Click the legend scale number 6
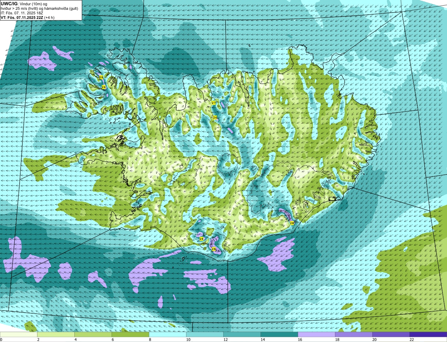447x342 pixels. click(112, 340)
